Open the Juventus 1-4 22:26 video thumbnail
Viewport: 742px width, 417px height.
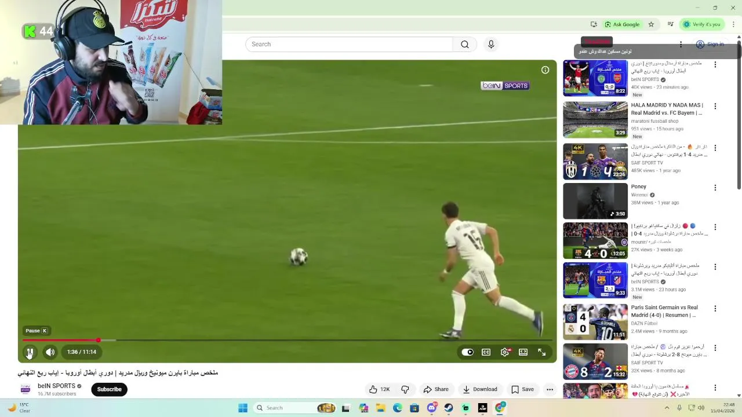click(595, 162)
